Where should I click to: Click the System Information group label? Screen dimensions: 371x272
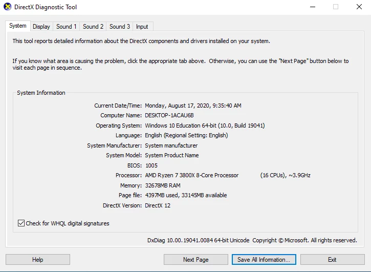(41, 93)
